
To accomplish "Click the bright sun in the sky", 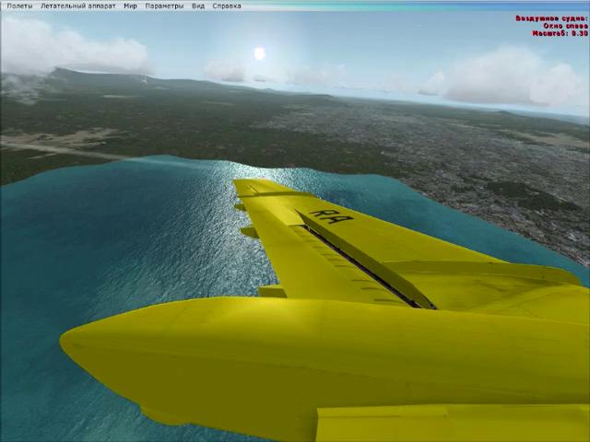I will coord(259,53).
